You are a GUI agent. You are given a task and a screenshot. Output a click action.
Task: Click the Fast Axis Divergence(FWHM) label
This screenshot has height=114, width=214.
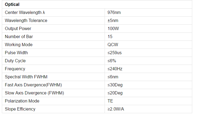pyautogui.click(x=33, y=85)
